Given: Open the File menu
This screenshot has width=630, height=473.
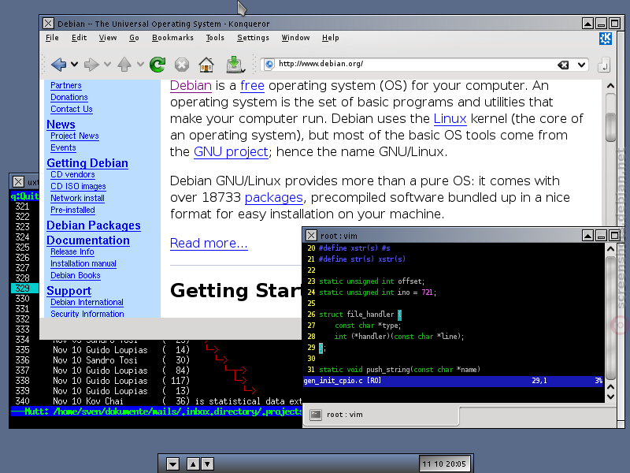Looking at the screenshot, I should click(52, 38).
